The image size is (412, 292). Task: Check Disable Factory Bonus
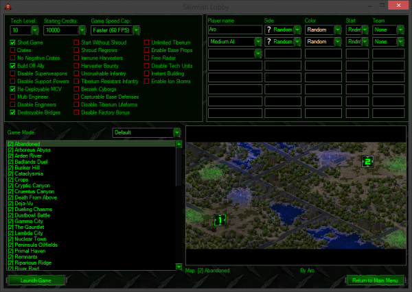(76, 112)
